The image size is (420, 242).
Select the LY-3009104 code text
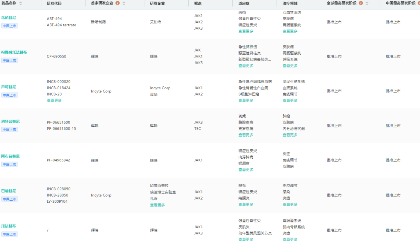[57, 201]
